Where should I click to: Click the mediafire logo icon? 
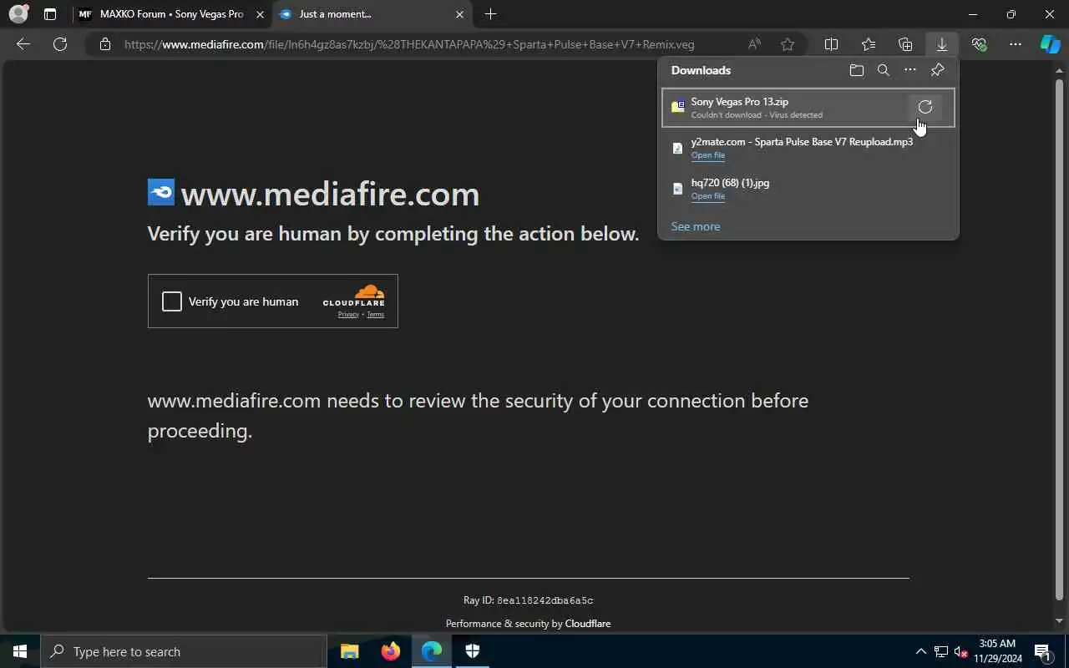pos(161,193)
